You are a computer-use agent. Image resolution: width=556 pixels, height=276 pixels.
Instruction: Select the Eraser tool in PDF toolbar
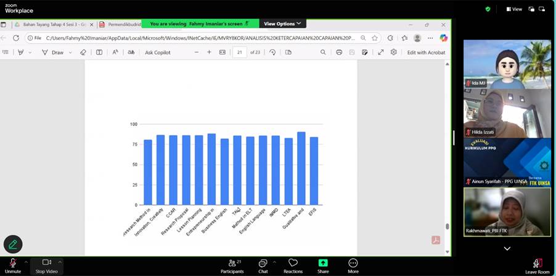(83, 52)
